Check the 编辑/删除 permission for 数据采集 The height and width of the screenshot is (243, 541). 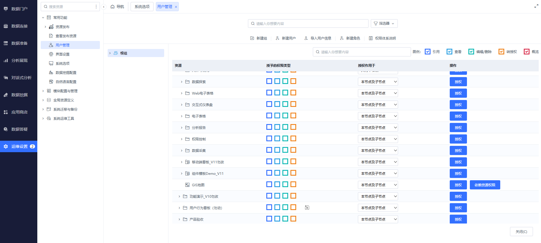pyautogui.click(x=285, y=150)
